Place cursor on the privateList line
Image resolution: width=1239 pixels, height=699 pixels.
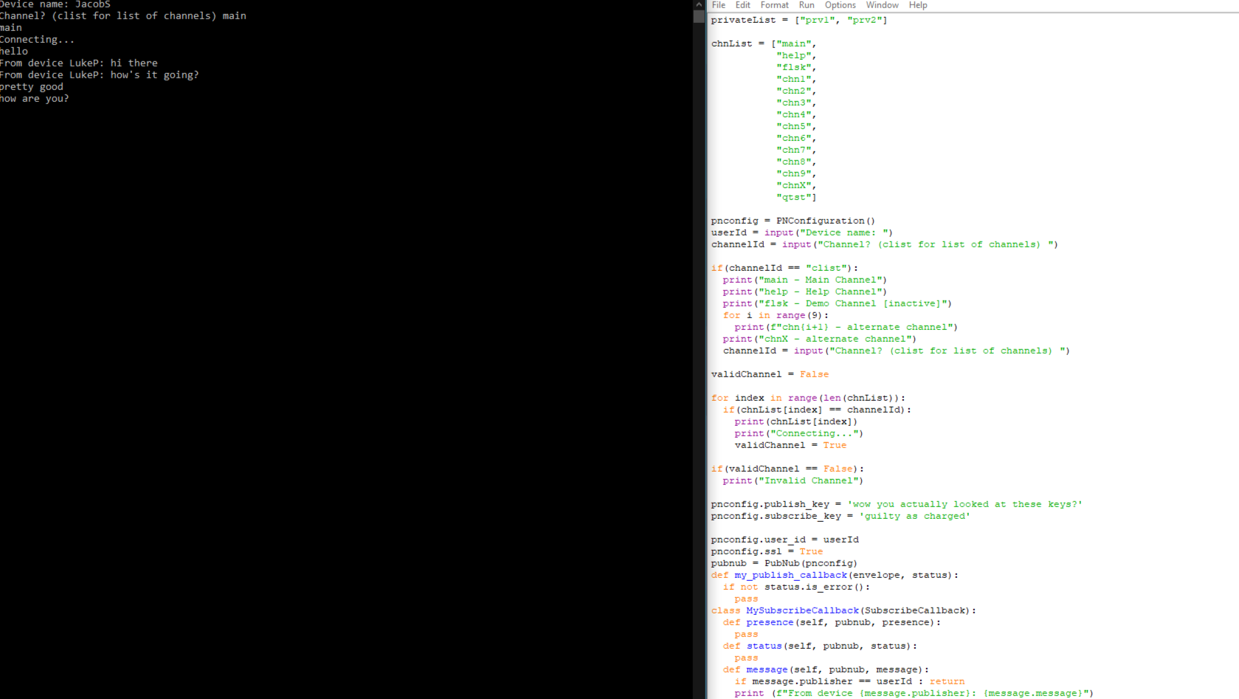click(797, 20)
